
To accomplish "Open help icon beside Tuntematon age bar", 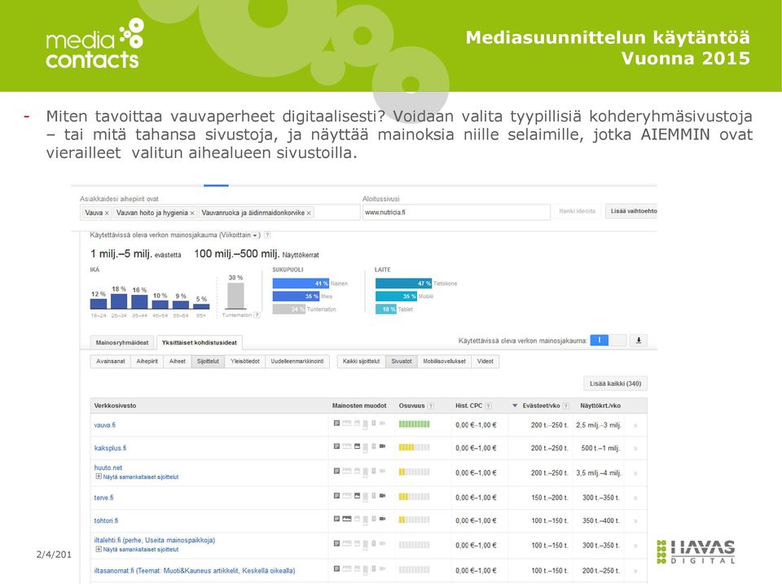I will 257,315.
